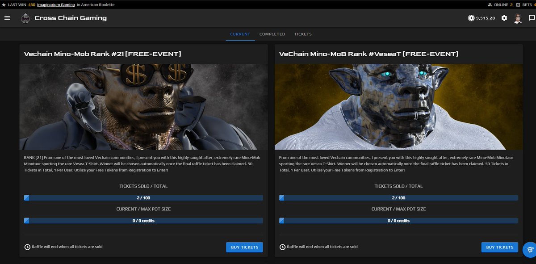This screenshot has width=536, height=264.
Task: Open the blue-eyed Minotaur image
Action: pos(398,106)
